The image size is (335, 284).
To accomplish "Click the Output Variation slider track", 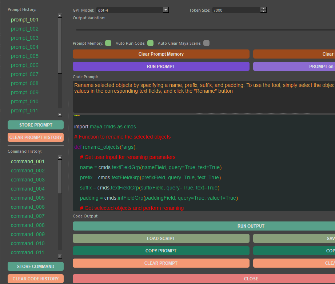I will click(x=205, y=30).
